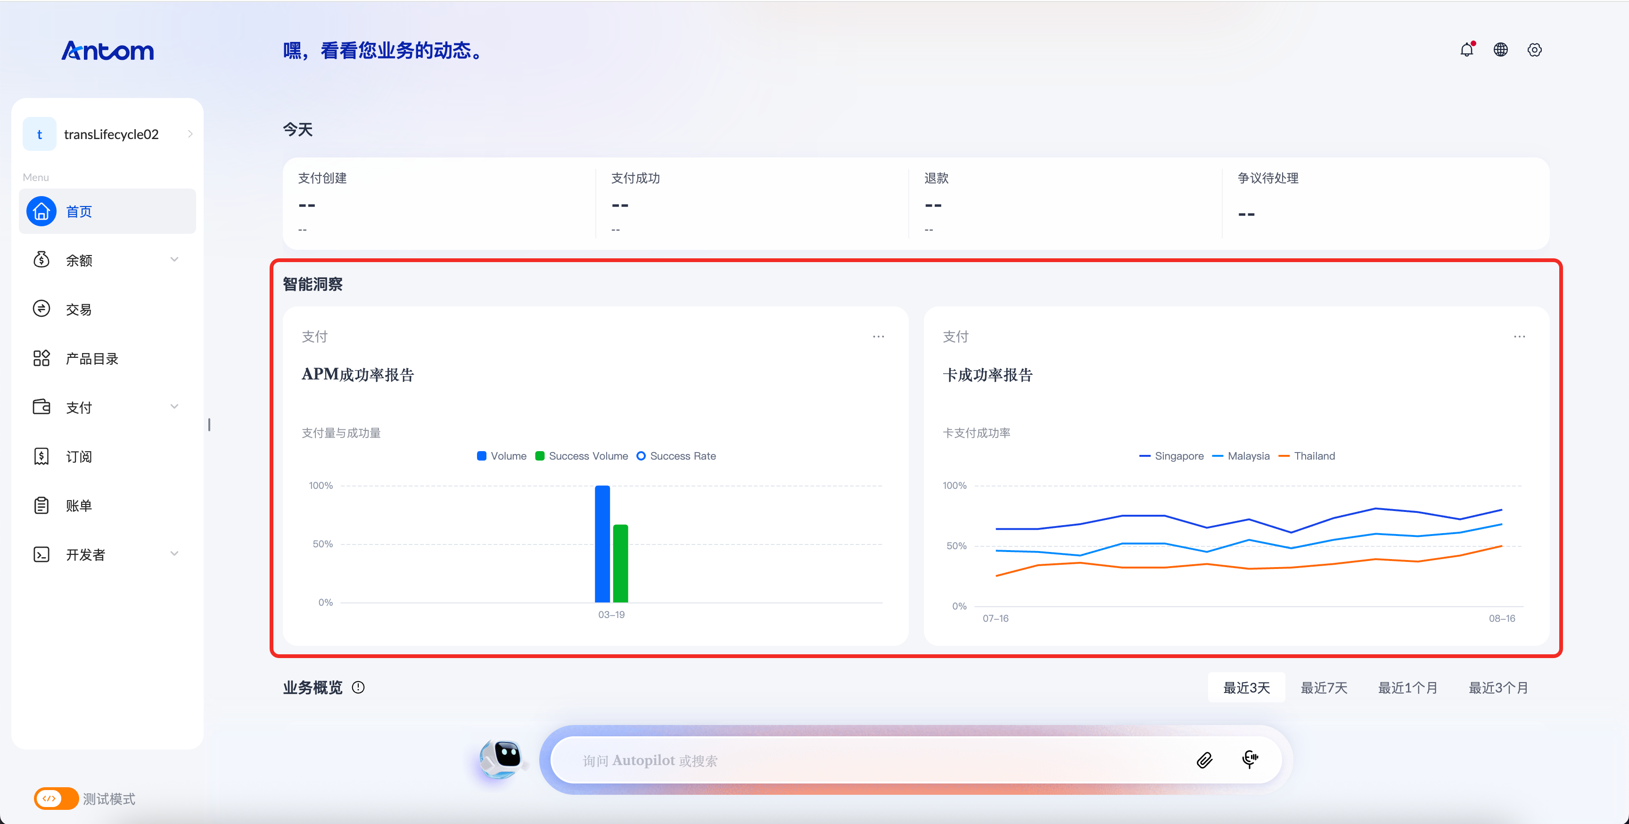Screen dimensions: 1629x824
Task: Toggle Volume legend in APM chart
Action: click(502, 456)
